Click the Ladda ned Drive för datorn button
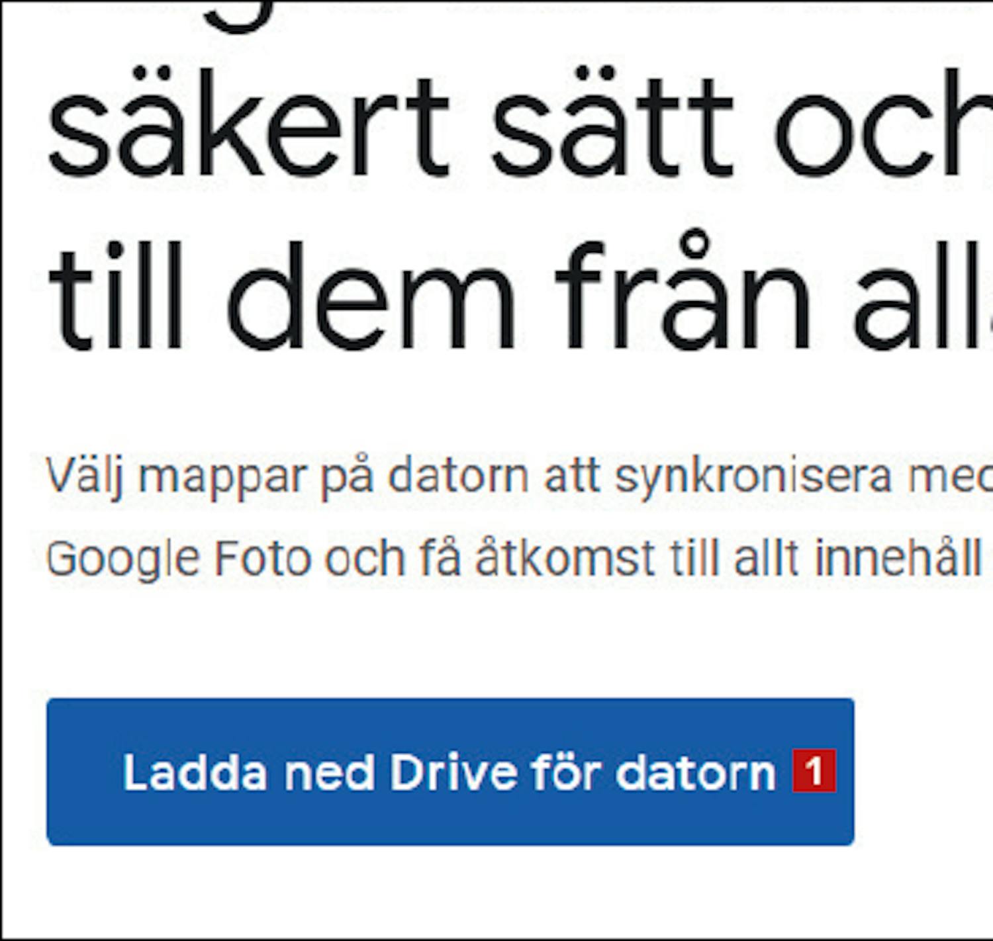Image resolution: width=993 pixels, height=941 pixels. pyautogui.click(x=450, y=772)
